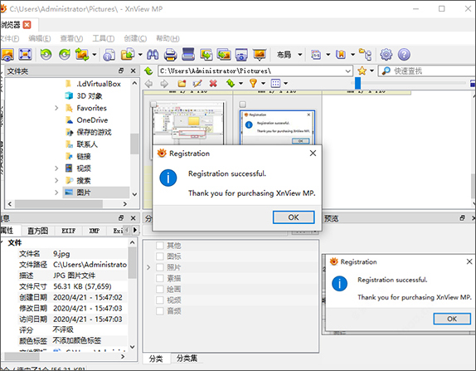Switch to the EXIF tab
Screen dimensions: 476x371
tap(69, 231)
